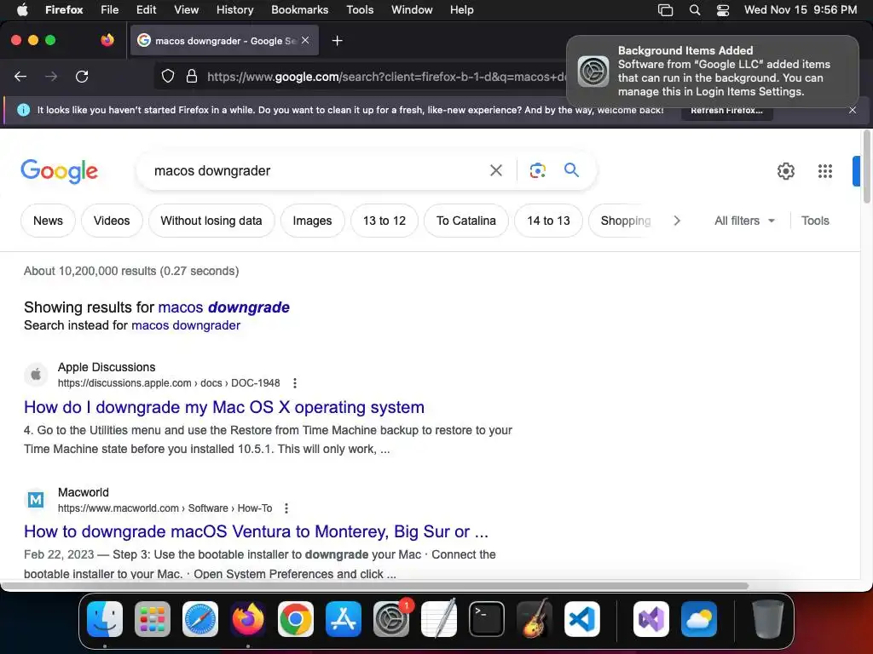This screenshot has height=654, width=873.
Task: Click the padlock site security icon
Action: point(192,76)
